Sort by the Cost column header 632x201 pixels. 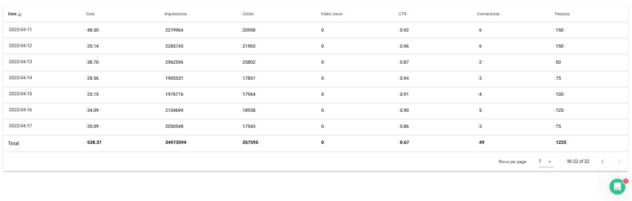(90, 14)
